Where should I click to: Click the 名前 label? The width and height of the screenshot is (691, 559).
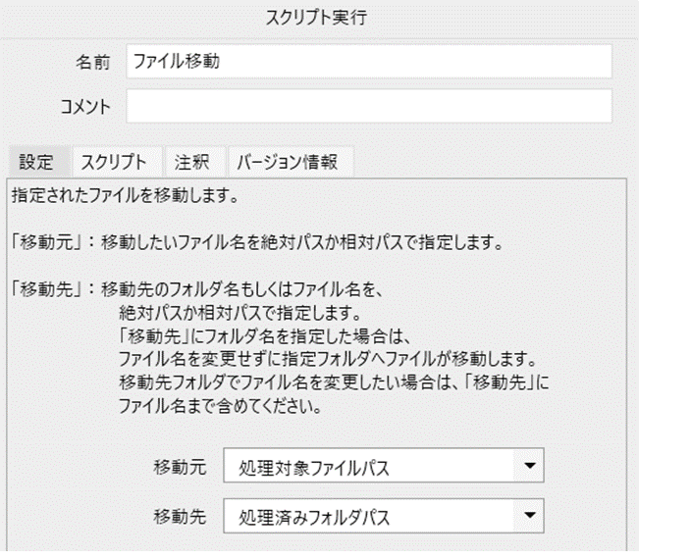pos(93,62)
